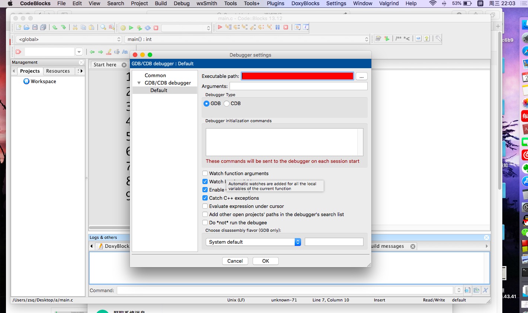Insert a DoxyBlocks block comment (/**)
The width and height of the screenshot is (528, 313).
399,39
